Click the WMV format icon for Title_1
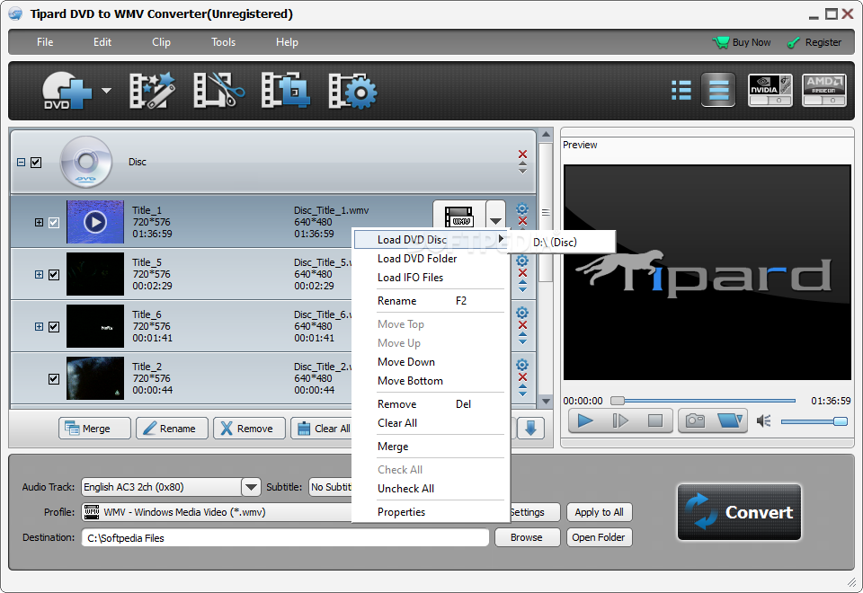This screenshot has height=593, width=863. click(459, 217)
